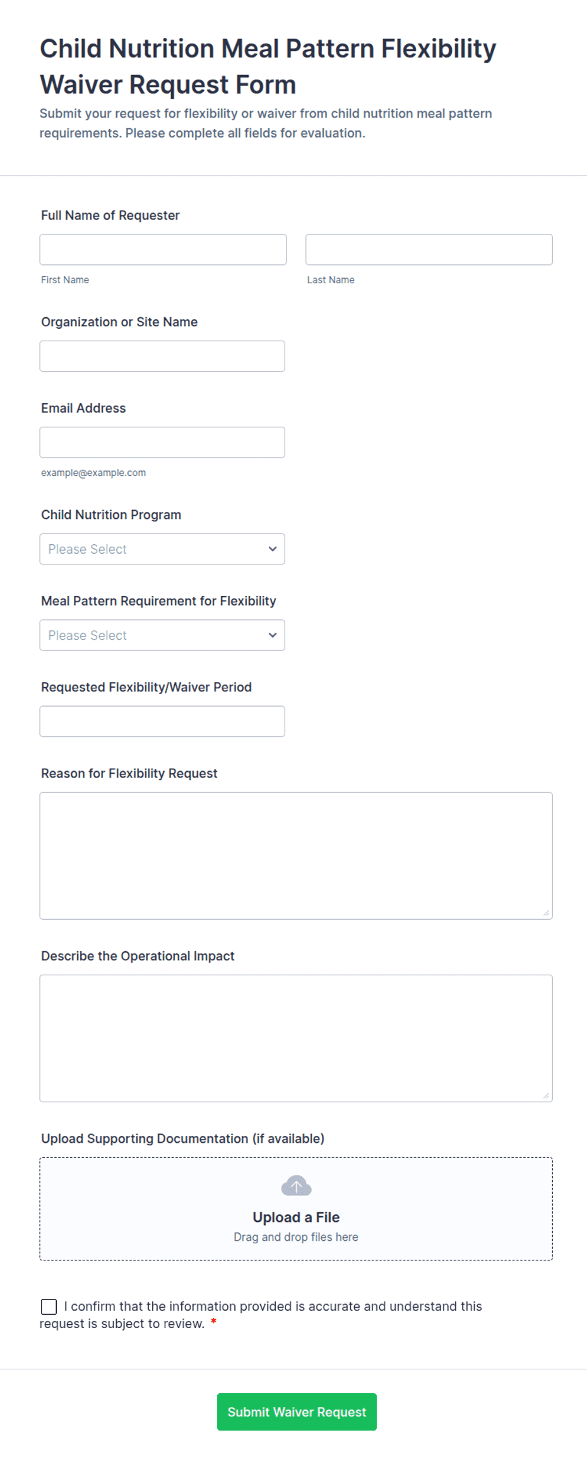Select the Requested Flexibility/Waiver Period field
The height and width of the screenshot is (1462, 587).
(x=162, y=721)
